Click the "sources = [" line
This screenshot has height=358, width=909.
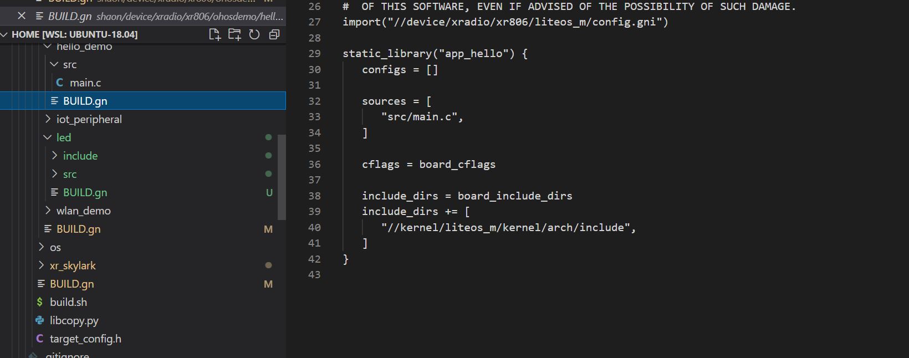(x=397, y=101)
